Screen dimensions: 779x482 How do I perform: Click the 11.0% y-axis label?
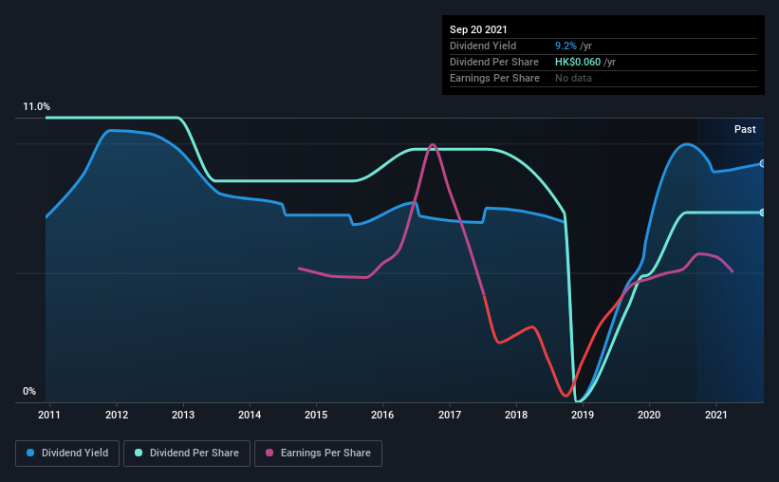tap(36, 107)
